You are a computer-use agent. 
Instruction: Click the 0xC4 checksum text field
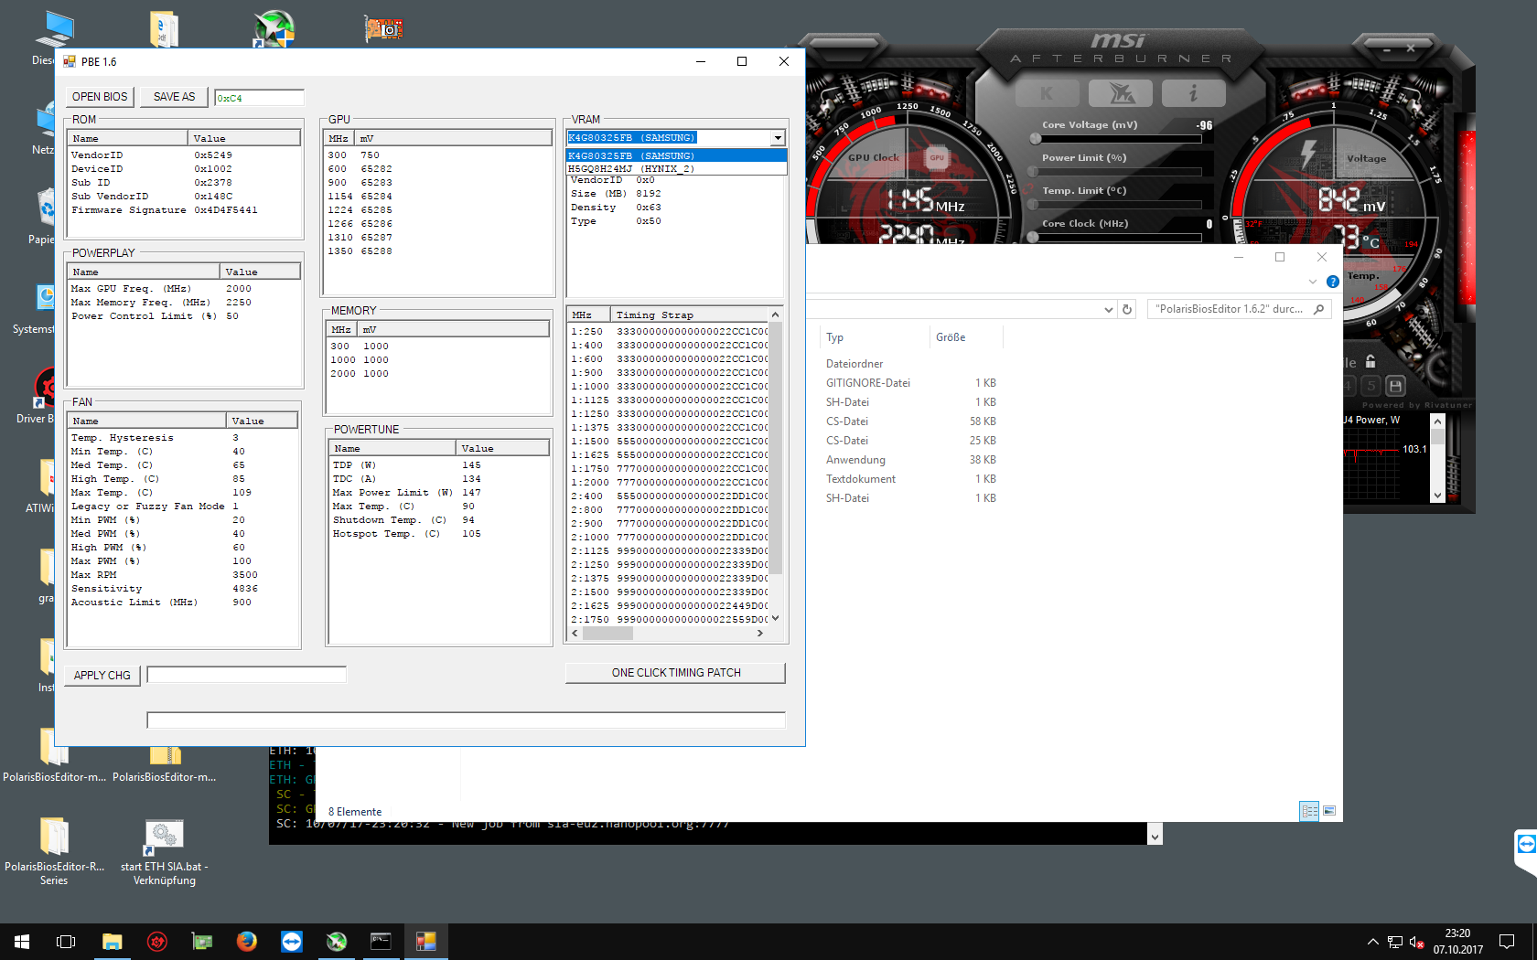pyautogui.click(x=259, y=98)
